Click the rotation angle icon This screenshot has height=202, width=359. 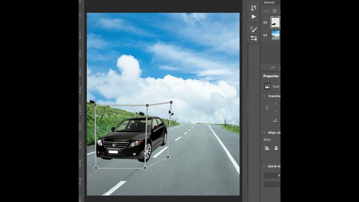point(275,120)
